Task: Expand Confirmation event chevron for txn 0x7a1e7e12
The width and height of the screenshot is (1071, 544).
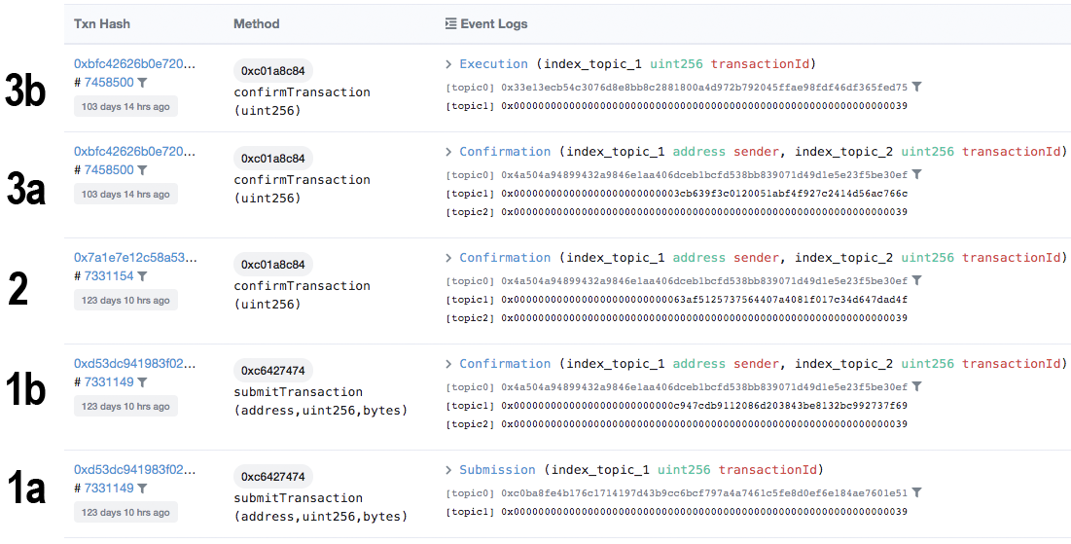Action: (x=448, y=258)
